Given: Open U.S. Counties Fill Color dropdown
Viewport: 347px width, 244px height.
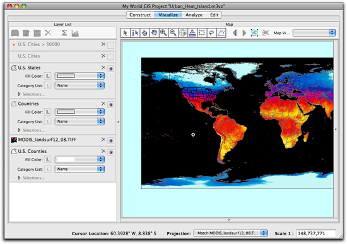Looking at the screenshot, I should click(79, 159).
